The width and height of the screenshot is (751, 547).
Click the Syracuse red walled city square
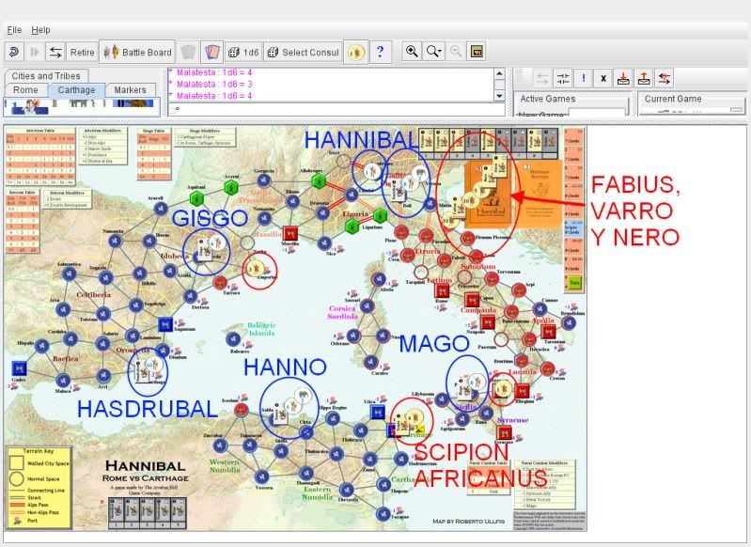pyautogui.click(x=504, y=432)
